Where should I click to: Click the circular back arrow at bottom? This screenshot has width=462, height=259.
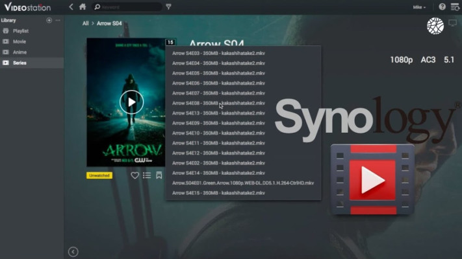[73, 252]
